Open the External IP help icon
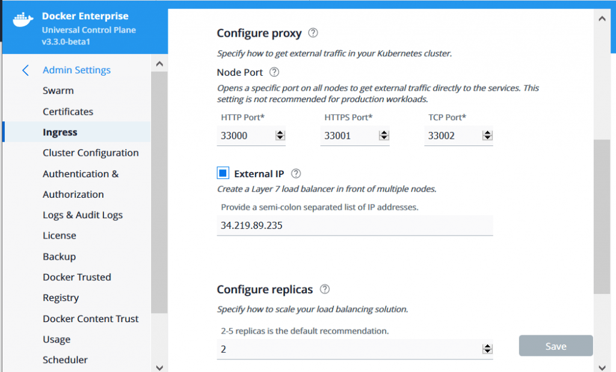The height and width of the screenshot is (372, 616). [x=296, y=174]
